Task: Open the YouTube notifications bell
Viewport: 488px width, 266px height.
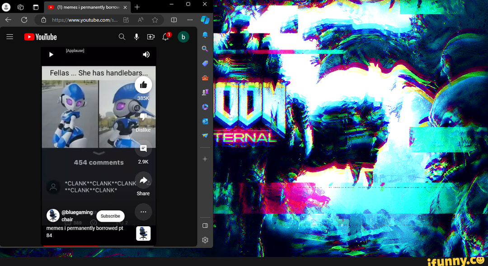Action: (166, 37)
